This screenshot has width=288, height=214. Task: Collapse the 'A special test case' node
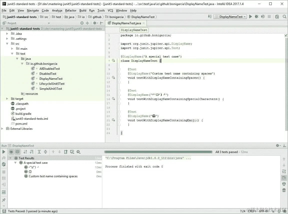tap(15, 162)
